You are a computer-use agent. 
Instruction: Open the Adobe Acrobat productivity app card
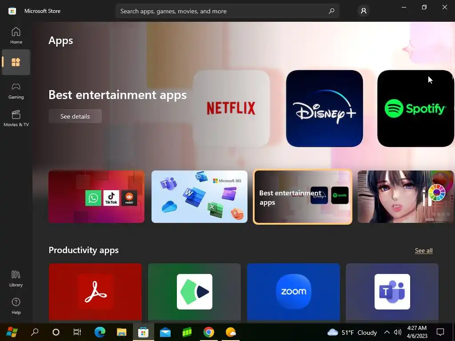(x=95, y=292)
